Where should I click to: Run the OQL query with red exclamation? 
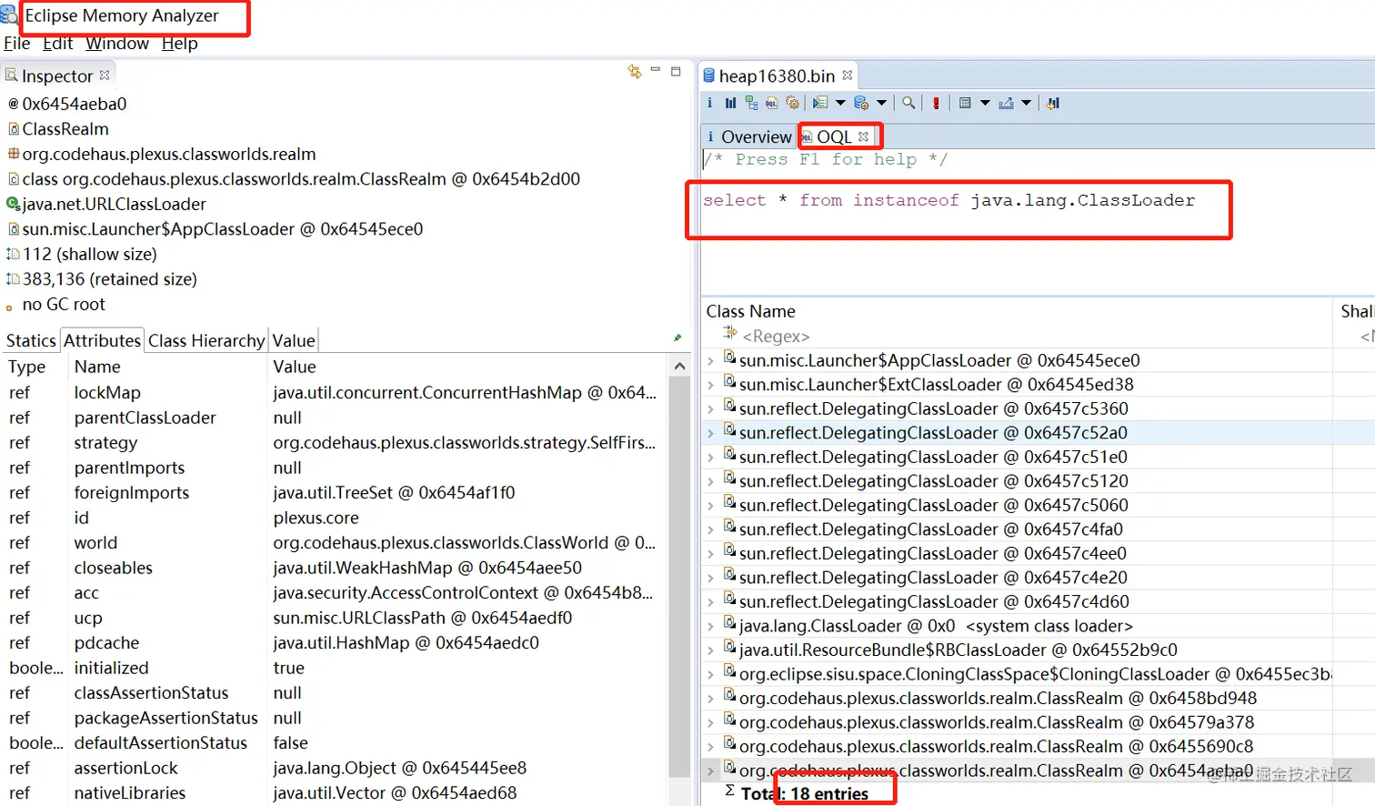[x=936, y=103]
